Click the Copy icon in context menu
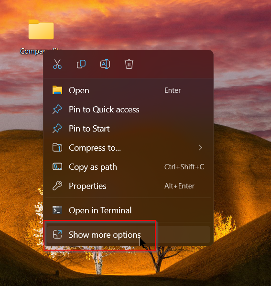The height and width of the screenshot is (286, 271). tap(81, 64)
